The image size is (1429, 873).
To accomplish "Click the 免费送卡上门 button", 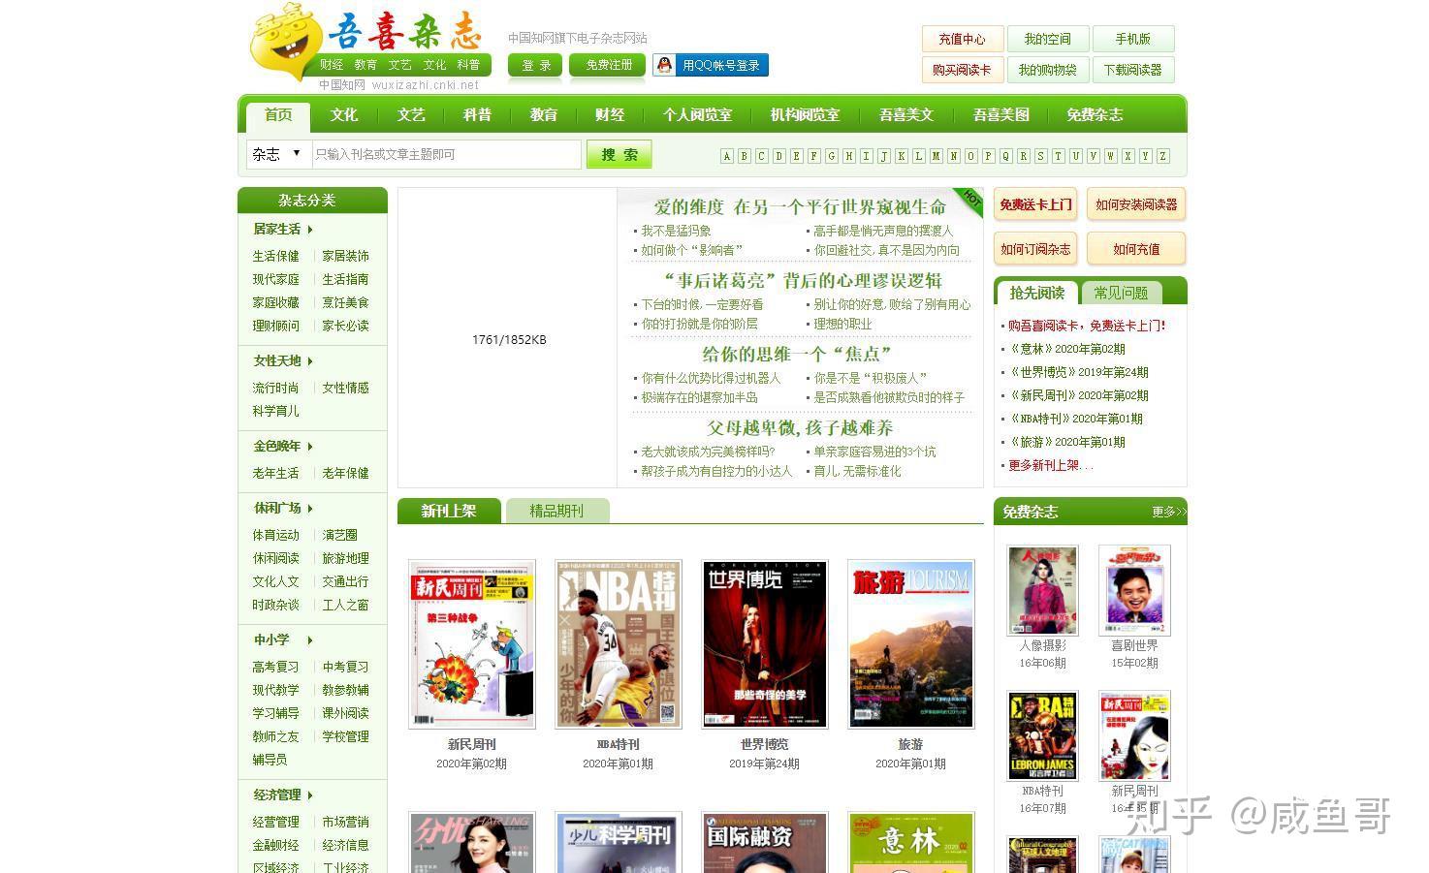I will pos(1036,204).
